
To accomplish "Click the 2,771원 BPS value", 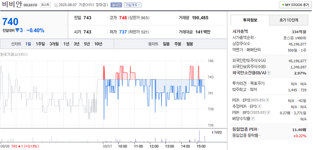I will (300, 113).
